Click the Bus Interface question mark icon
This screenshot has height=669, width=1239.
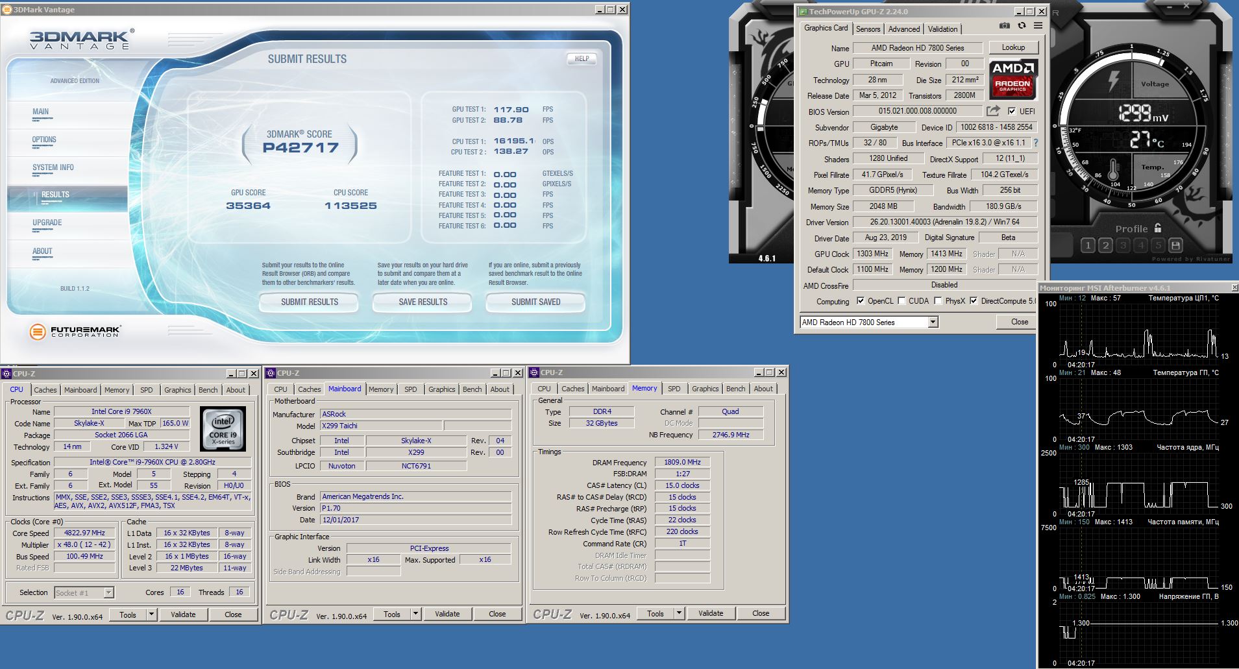(1035, 143)
